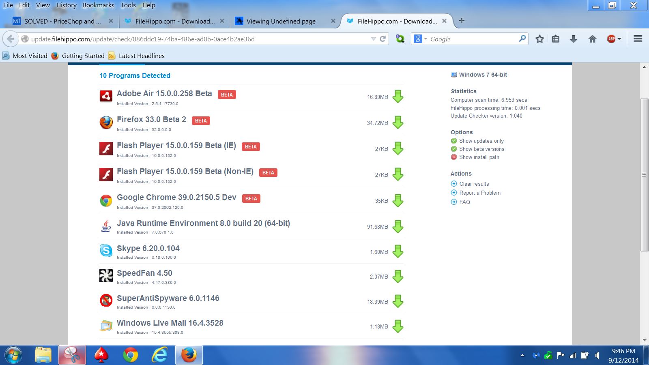649x365 pixels.
Task: Open Most Visited bookmarks folder
Action: 25,56
